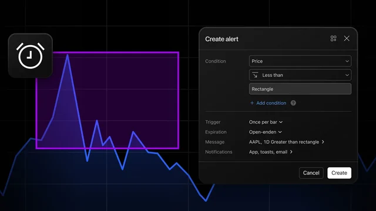Close the Create alert dialog
This screenshot has width=376, height=211.
coord(347,39)
